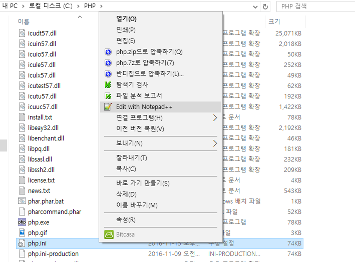
Task: Click the icutest57.dll file icon
Action: coord(22,85)
